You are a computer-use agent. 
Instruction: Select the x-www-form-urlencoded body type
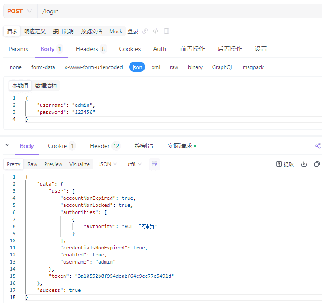[94, 67]
